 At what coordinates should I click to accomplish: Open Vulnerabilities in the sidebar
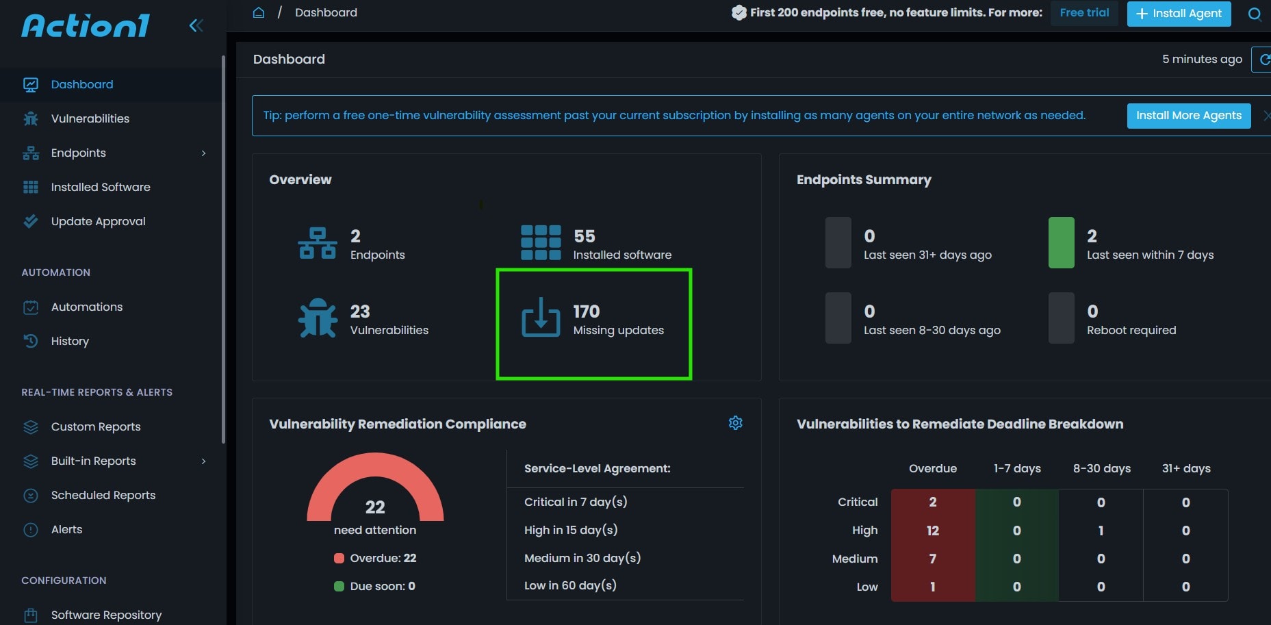(90, 118)
